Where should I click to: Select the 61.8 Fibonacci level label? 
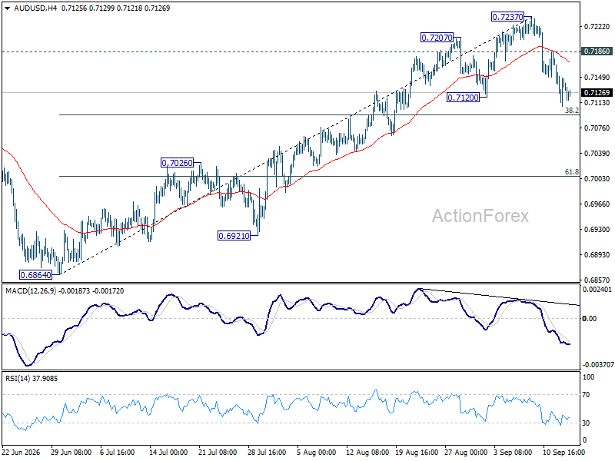[572, 171]
